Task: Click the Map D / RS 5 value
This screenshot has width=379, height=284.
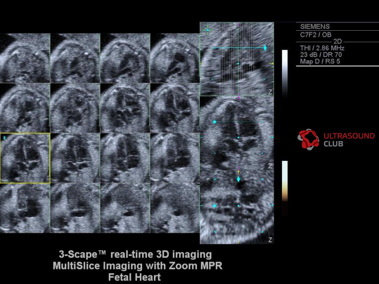Action: pyautogui.click(x=320, y=62)
